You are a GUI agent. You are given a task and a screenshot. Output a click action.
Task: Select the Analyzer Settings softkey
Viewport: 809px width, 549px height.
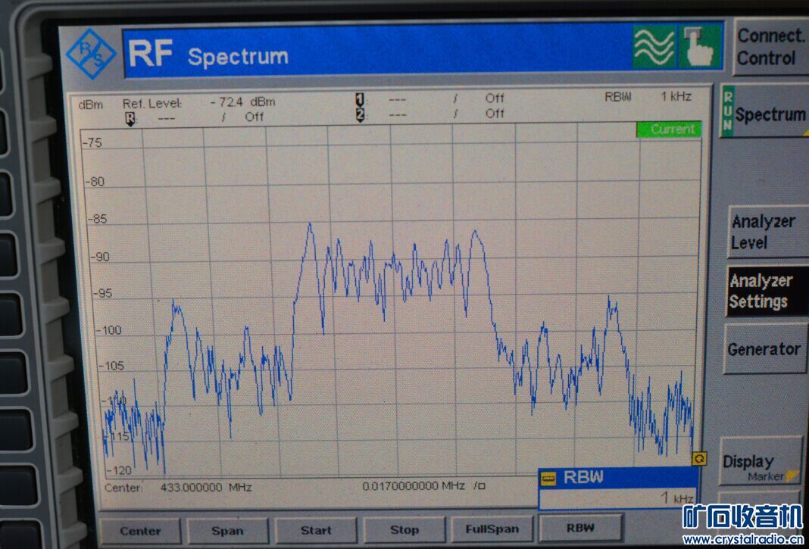coord(768,291)
